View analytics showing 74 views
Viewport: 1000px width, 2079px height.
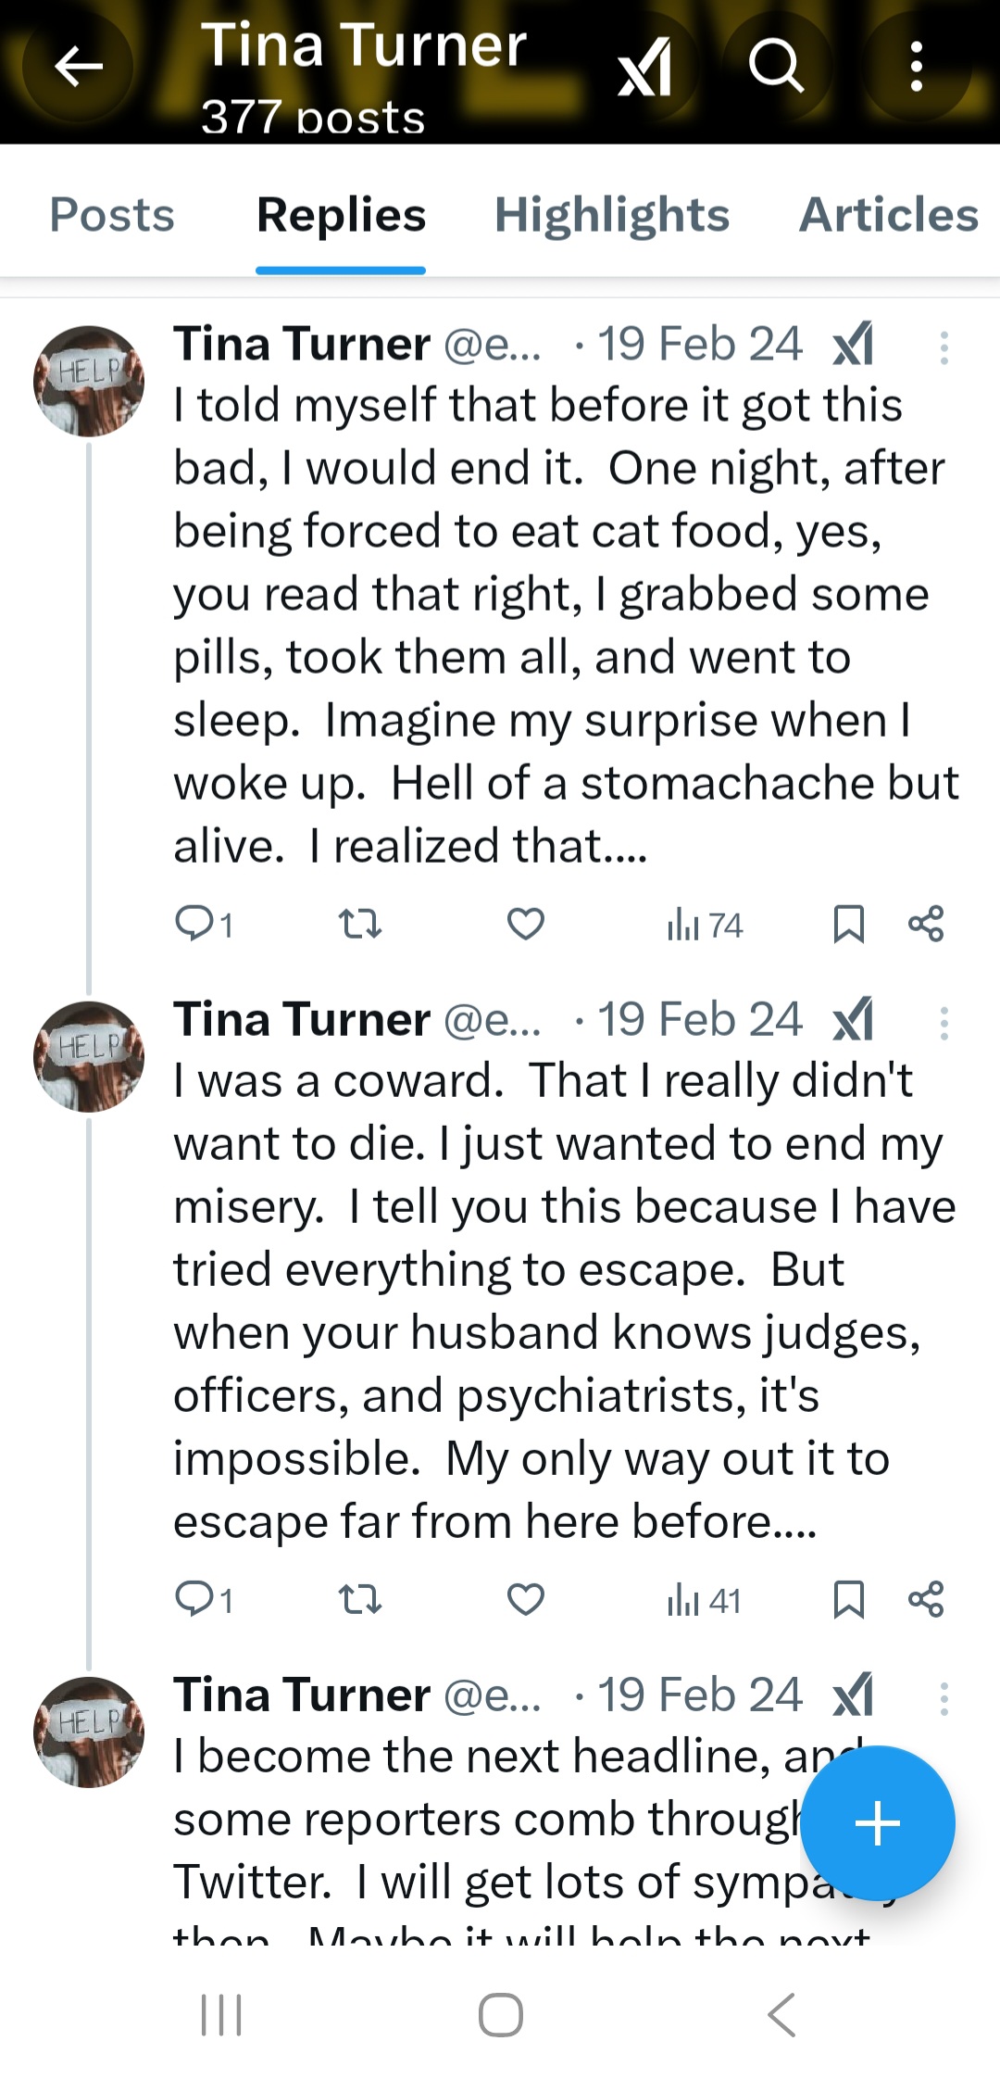(x=705, y=925)
